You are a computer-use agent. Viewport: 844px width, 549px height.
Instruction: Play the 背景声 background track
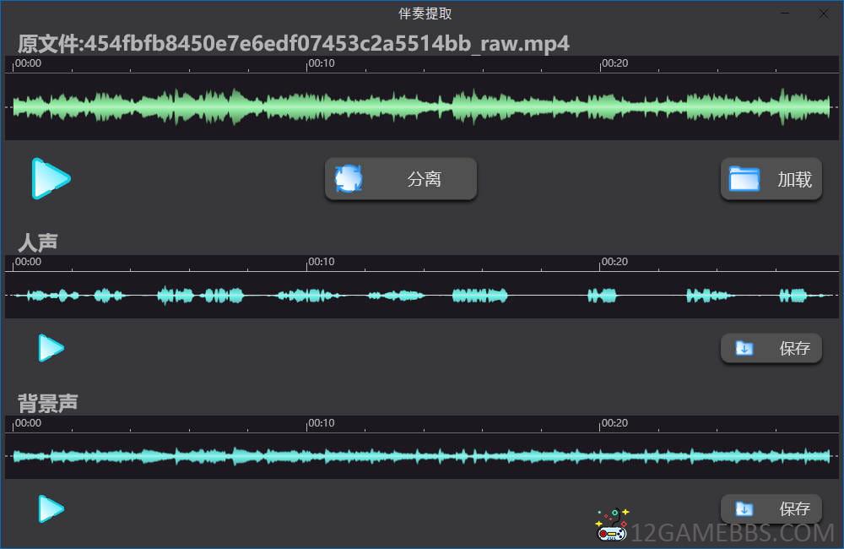tap(51, 508)
